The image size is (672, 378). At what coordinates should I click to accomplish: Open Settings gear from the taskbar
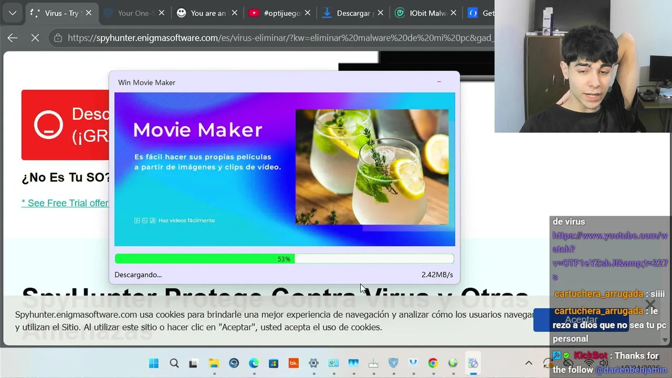313,363
